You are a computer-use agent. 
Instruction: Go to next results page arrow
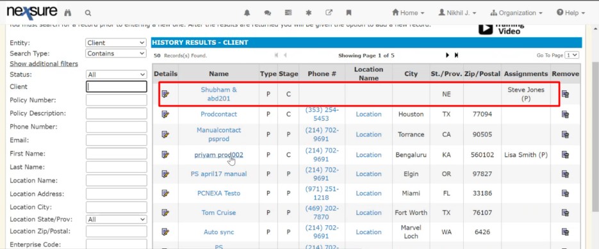pyautogui.click(x=447, y=56)
